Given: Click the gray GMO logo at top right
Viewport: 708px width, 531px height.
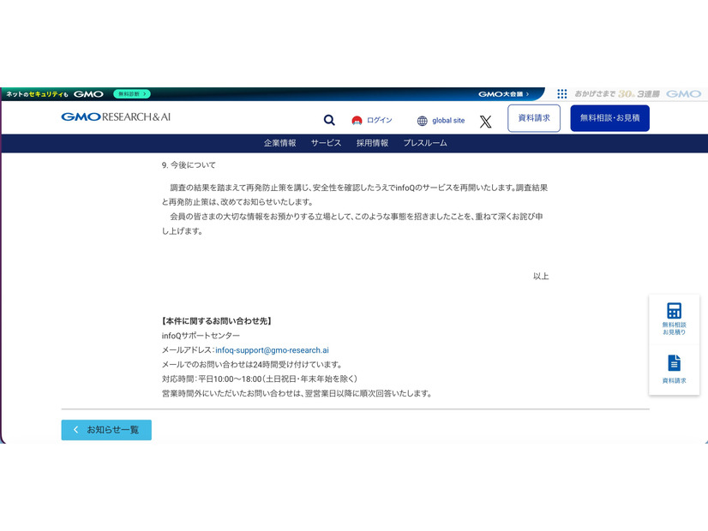Looking at the screenshot, I should (x=683, y=94).
